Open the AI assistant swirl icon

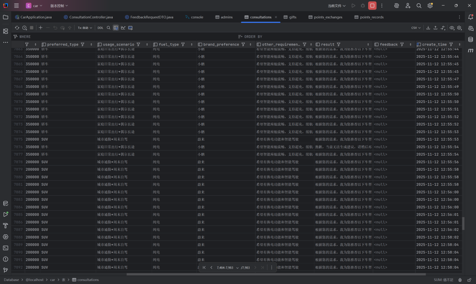[x=396, y=6]
